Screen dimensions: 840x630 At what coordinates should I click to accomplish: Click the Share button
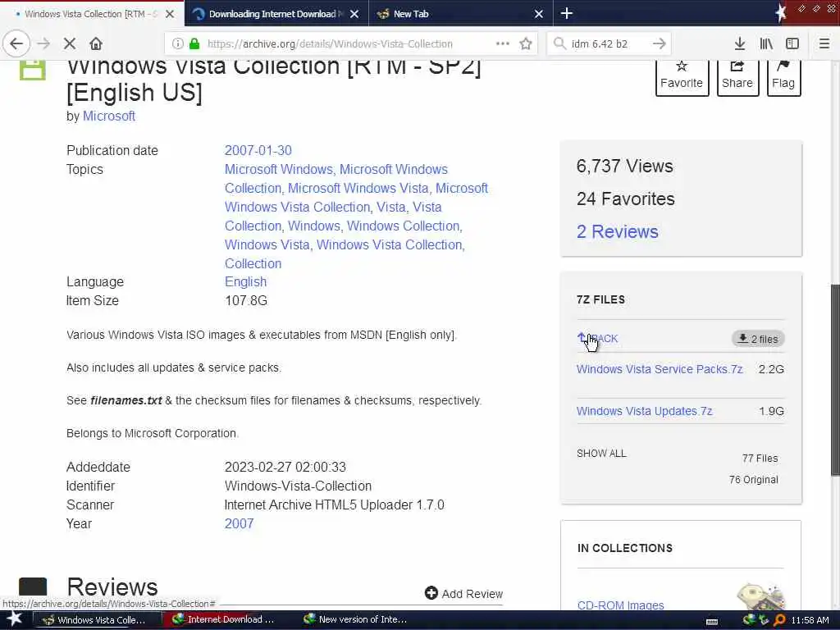coord(737,77)
